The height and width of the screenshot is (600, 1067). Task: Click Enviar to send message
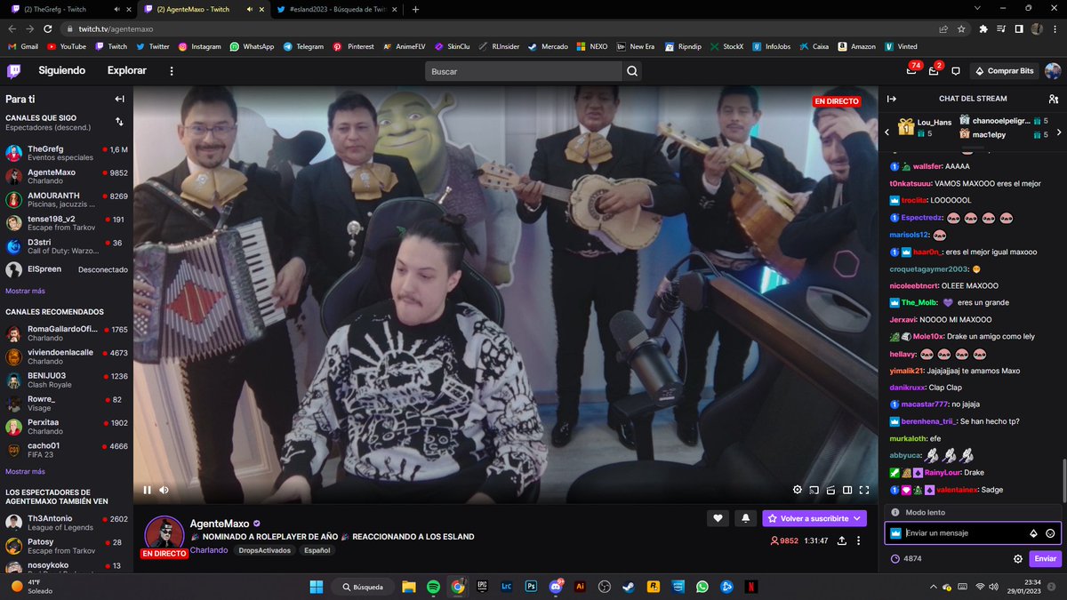[x=1046, y=559]
